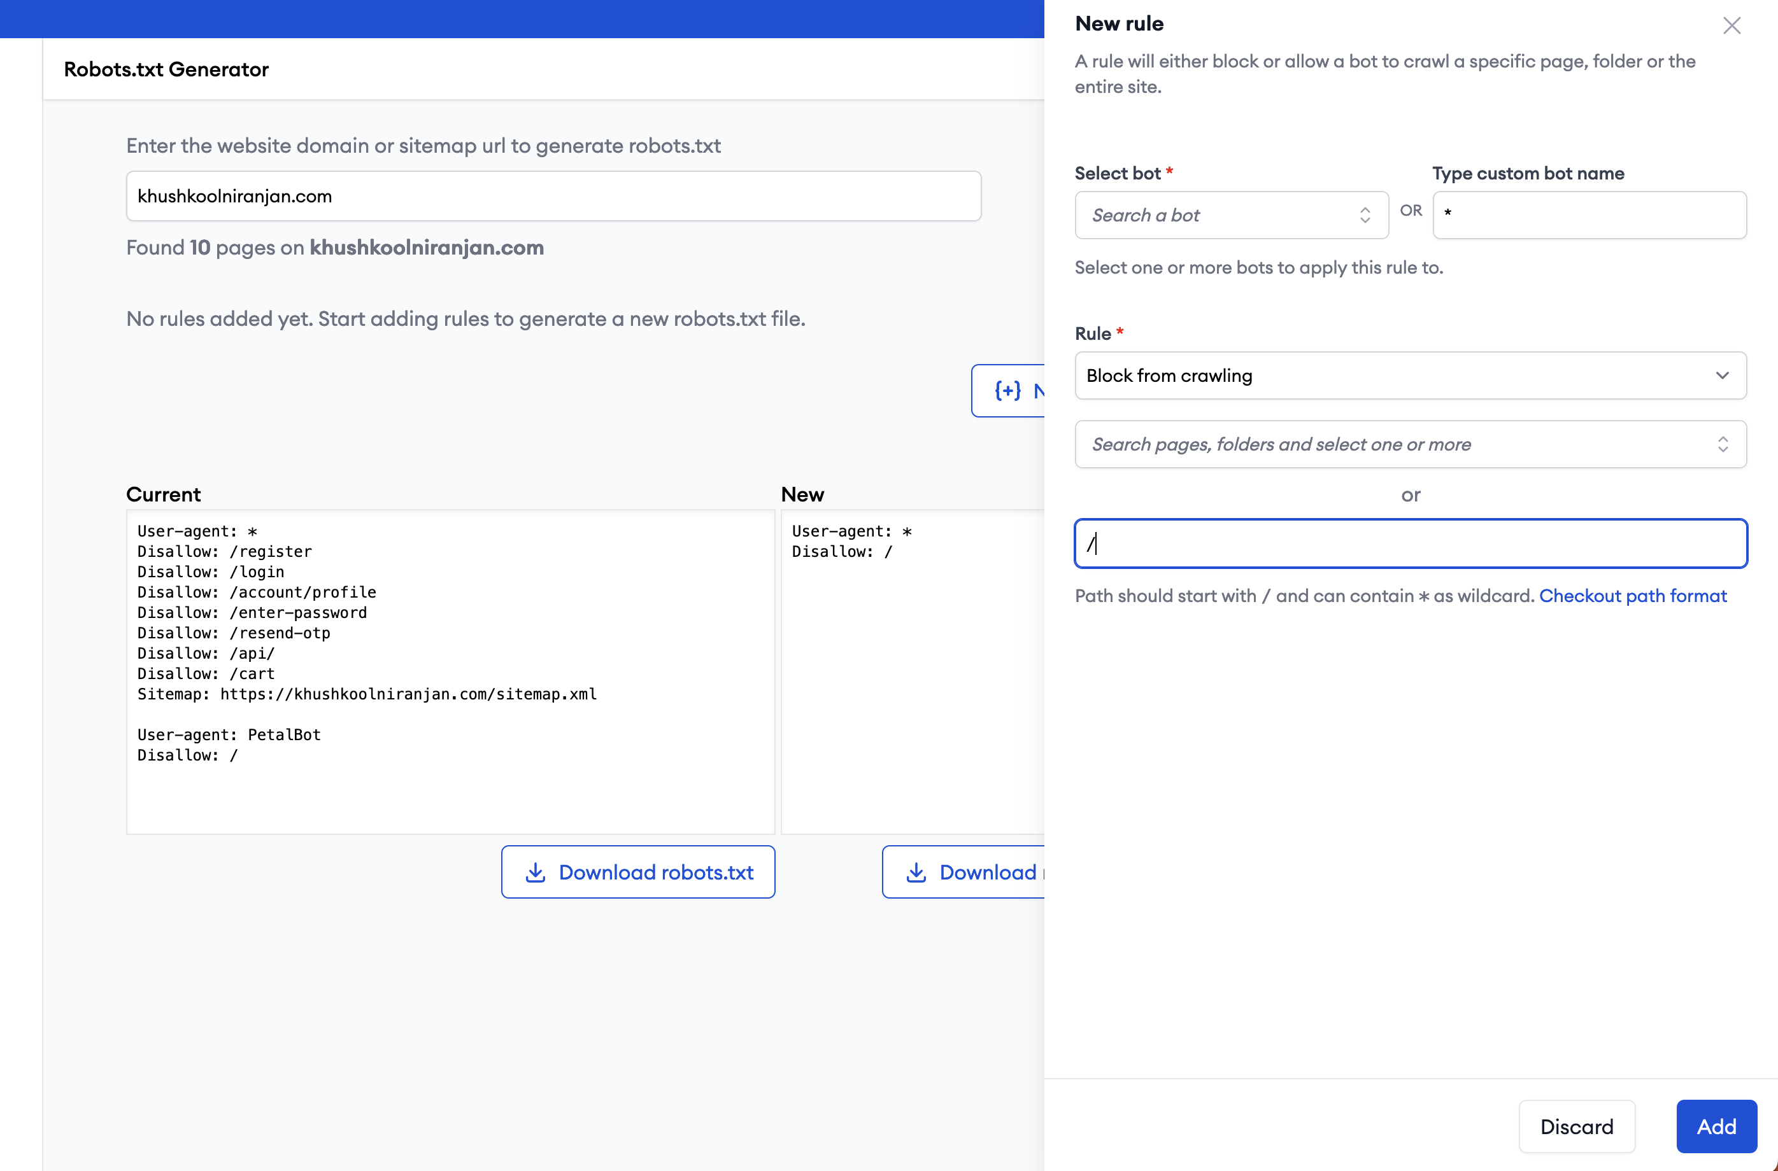Image resolution: width=1778 pixels, height=1171 pixels.
Task: Click the Robots.txt Generator heading
Action: pyautogui.click(x=166, y=69)
